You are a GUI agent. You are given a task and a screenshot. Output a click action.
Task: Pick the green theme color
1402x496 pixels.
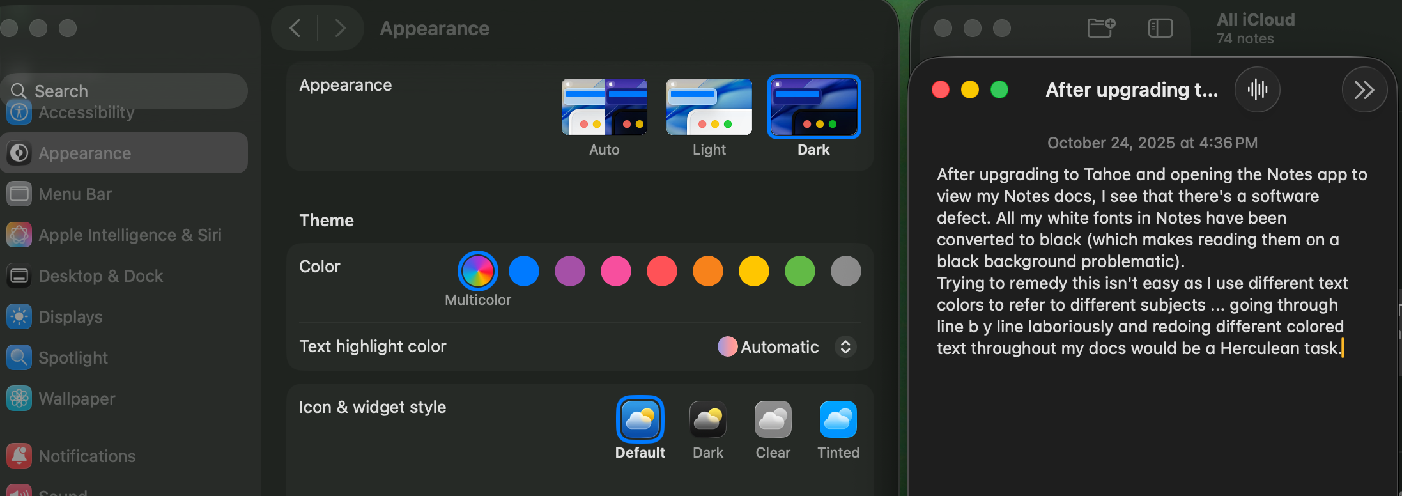(x=800, y=271)
